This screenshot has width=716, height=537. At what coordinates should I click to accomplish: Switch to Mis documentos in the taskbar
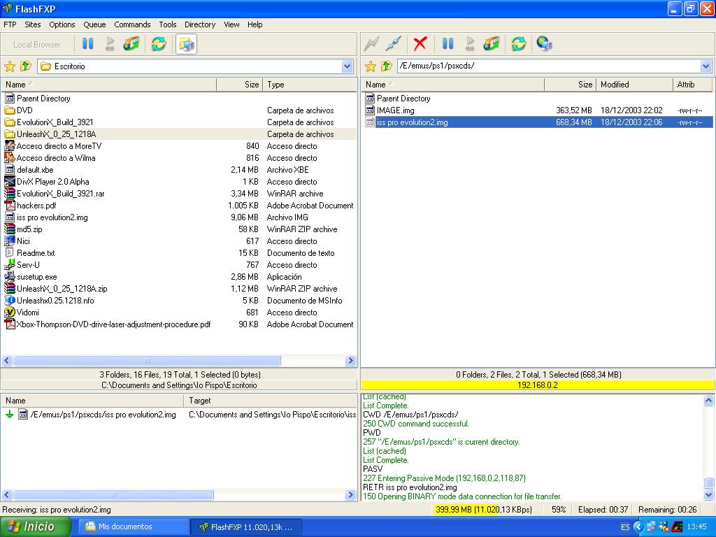click(134, 527)
